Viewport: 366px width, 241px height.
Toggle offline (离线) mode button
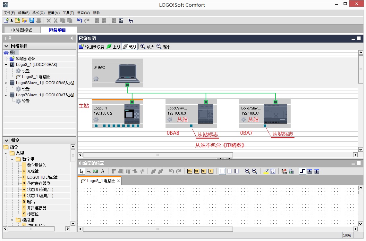pyautogui.click(x=130, y=47)
